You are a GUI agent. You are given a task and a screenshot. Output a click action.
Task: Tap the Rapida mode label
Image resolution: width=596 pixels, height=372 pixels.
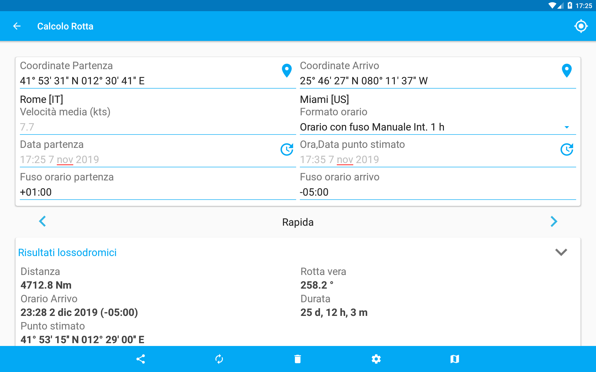tap(298, 222)
